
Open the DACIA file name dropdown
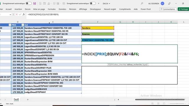[x=106, y=4]
